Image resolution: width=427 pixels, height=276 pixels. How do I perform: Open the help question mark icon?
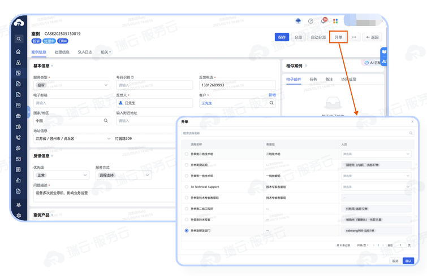[x=310, y=21]
